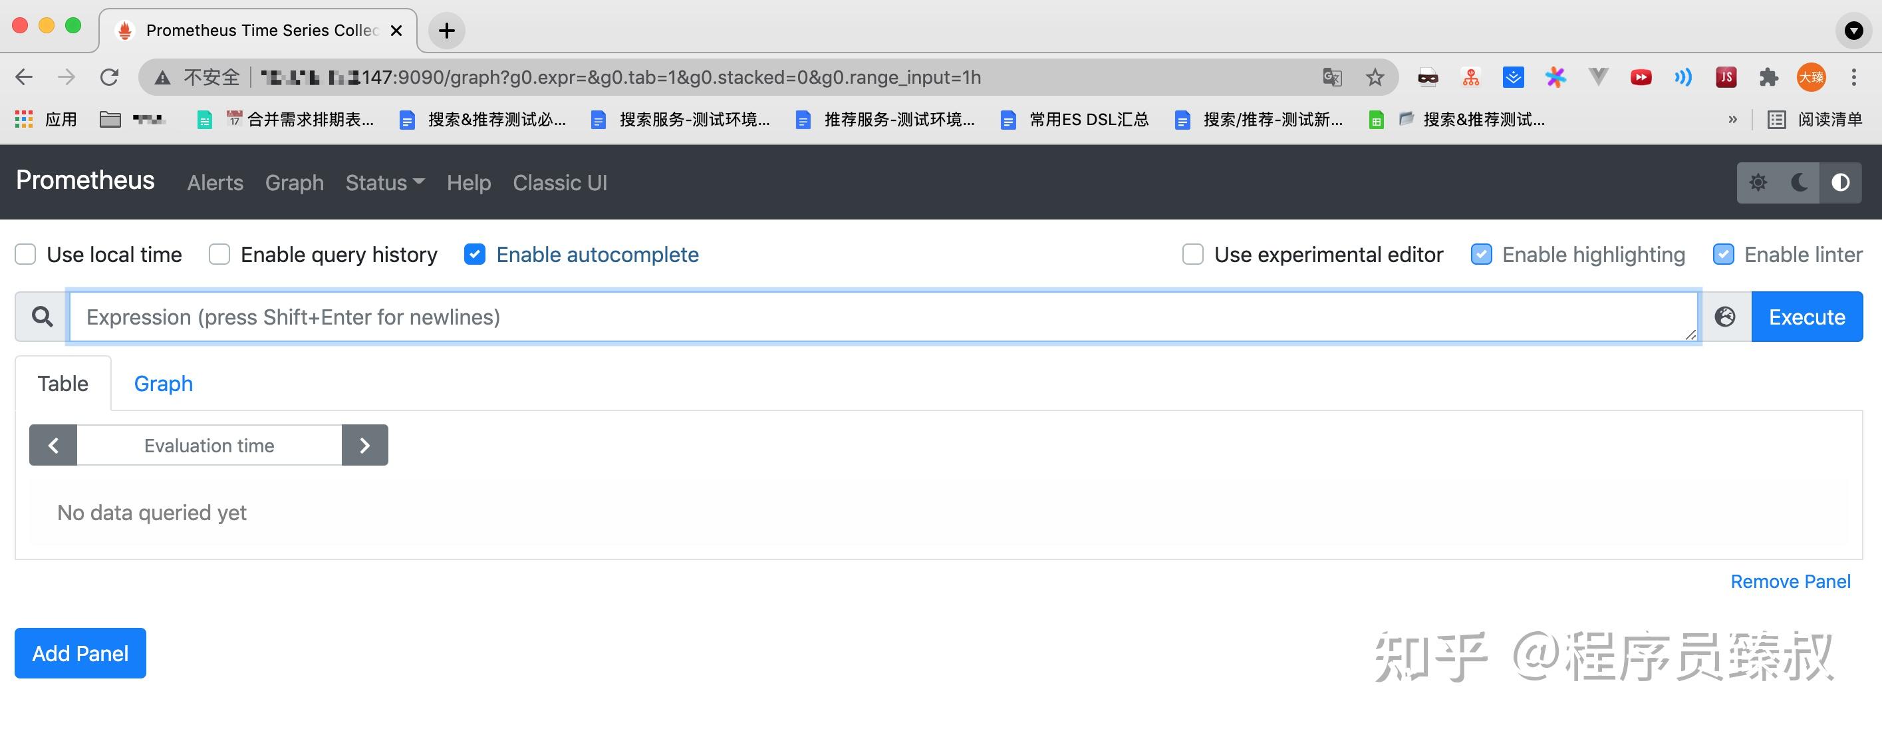Open Alerts in the navigation bar

(215, 183)
